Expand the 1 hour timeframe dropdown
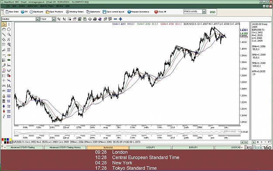The width and height of the screenshot is (273, 171). click(54, 19)
